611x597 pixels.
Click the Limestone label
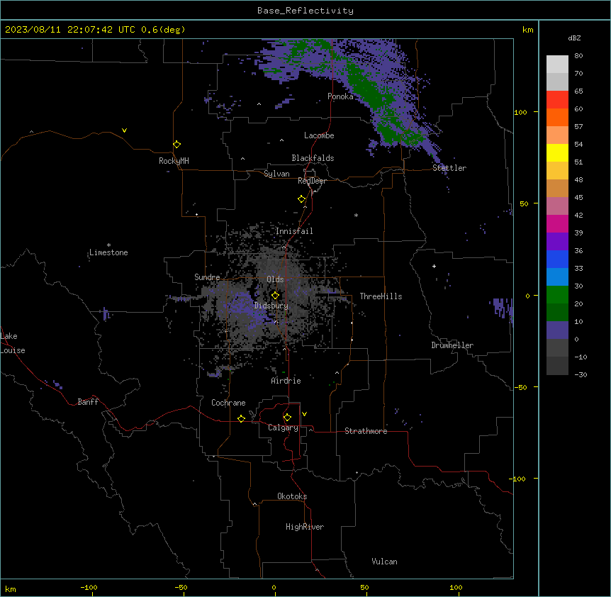point(108,252)
